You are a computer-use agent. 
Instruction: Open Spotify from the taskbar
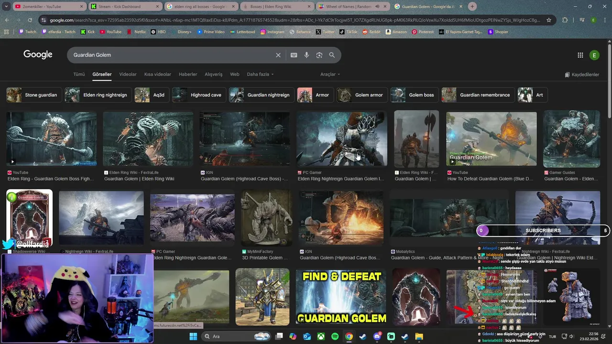pyautogui.click(x=335, y=336)
